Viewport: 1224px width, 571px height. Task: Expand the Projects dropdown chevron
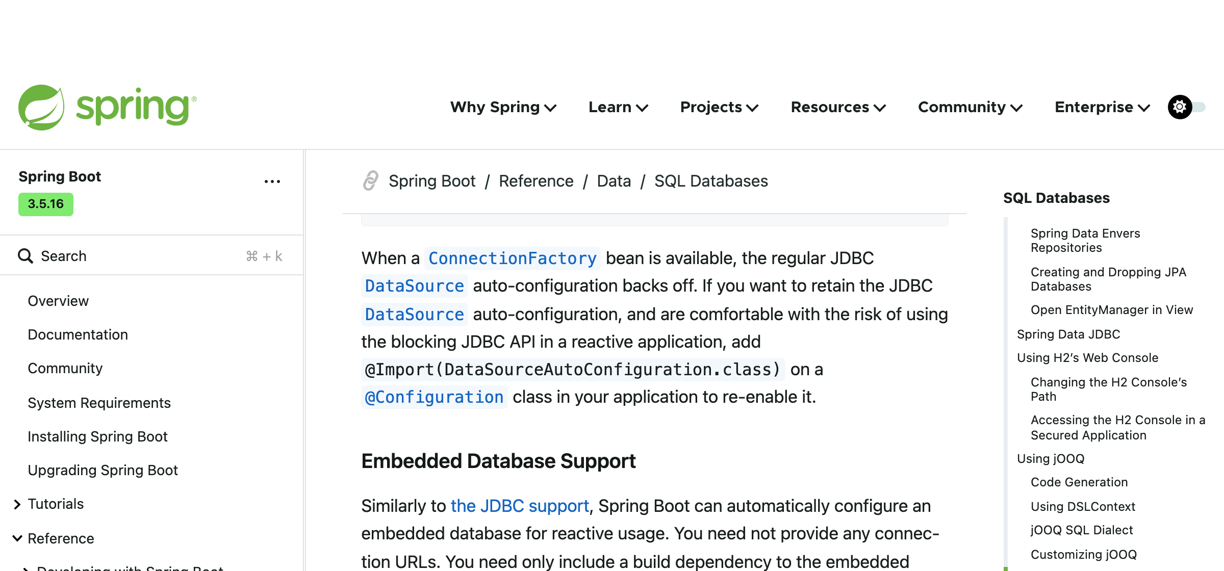pyautogui.click(x=752, y=108)
